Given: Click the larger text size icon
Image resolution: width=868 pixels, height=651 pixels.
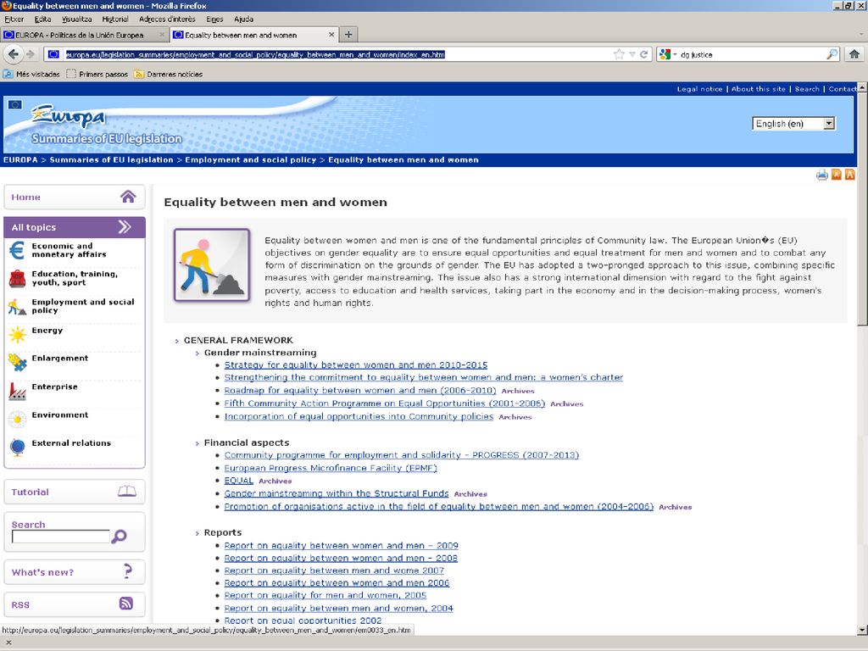Looking at the screenshot, I should [x=849, y=175].
